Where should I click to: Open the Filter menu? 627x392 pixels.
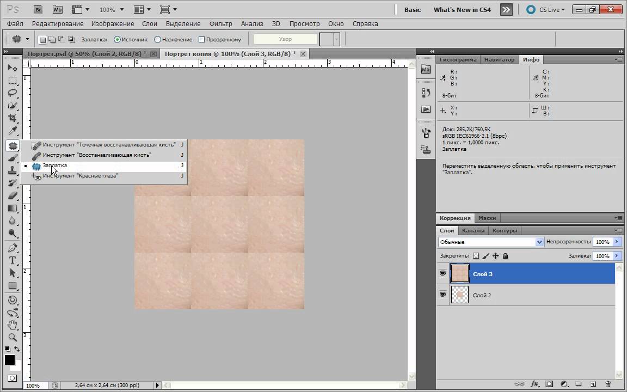click(220, 24)
